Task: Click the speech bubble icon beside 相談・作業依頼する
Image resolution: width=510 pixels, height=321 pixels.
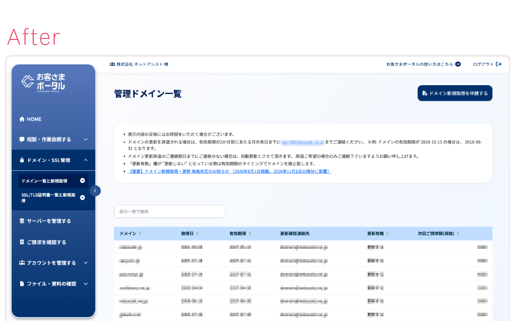Action: (x=22, y=140)
